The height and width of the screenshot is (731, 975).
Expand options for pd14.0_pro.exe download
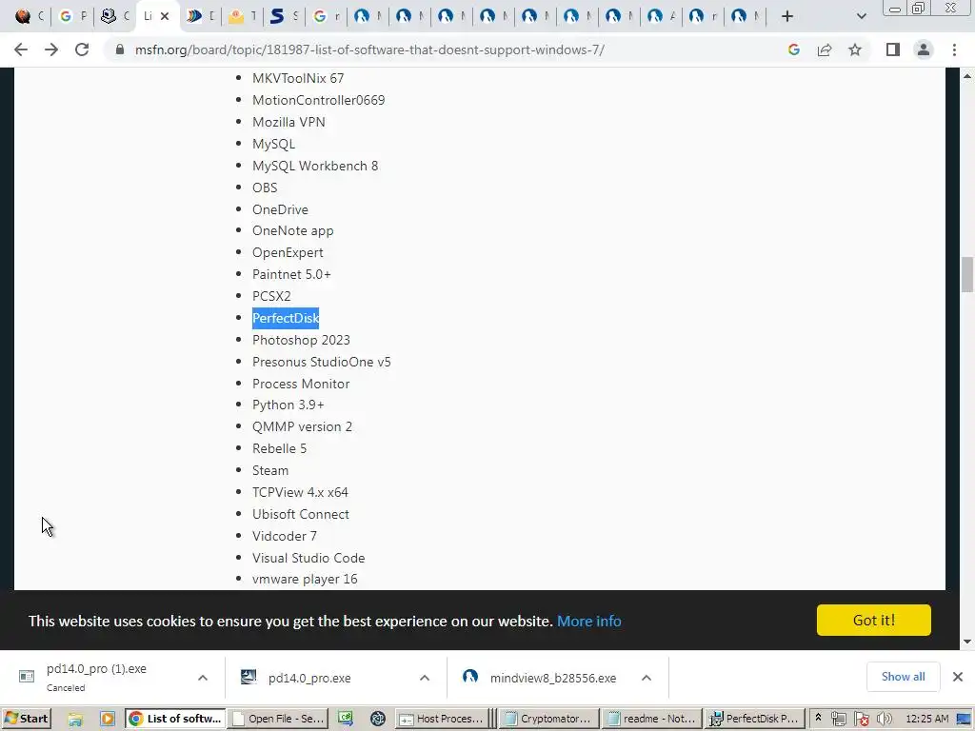coord(425,678)
